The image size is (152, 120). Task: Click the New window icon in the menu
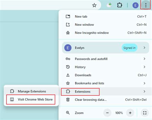coord(68,24)
